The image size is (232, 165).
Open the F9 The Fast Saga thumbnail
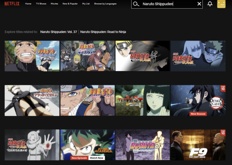[x=198, y=145]
